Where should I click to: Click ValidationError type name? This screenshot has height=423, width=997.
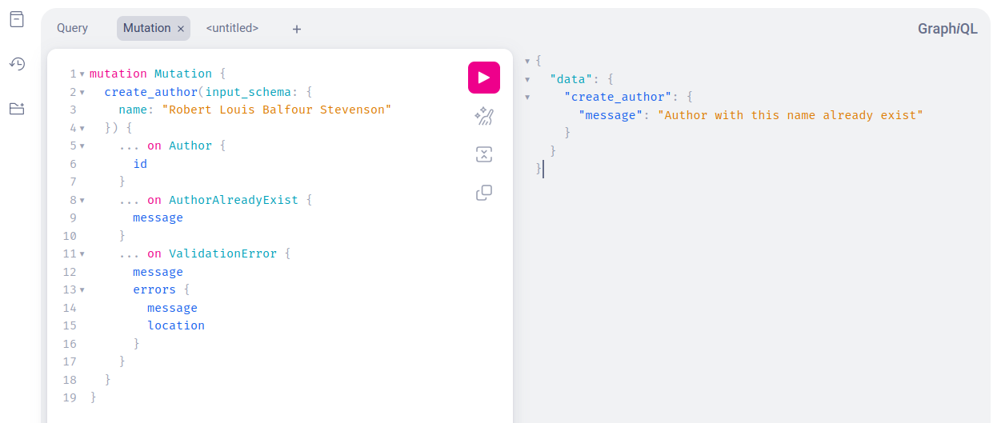[222, 253]
